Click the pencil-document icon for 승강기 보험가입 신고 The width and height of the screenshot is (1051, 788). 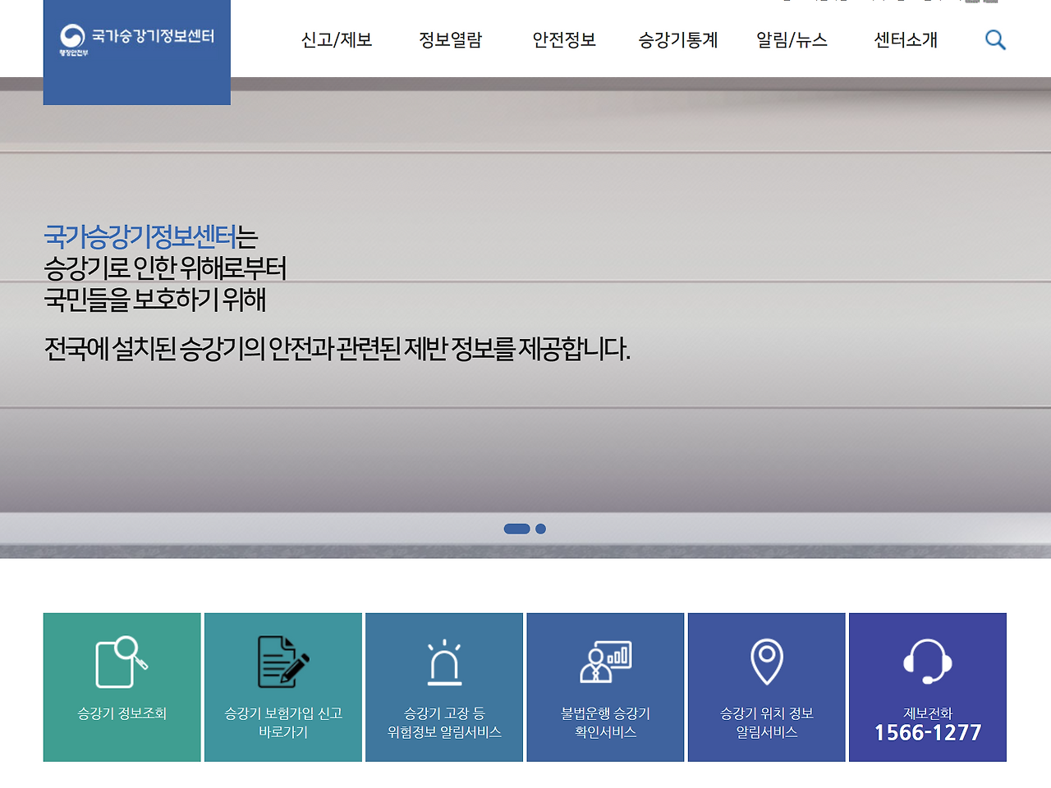click(x=282, y=662)
